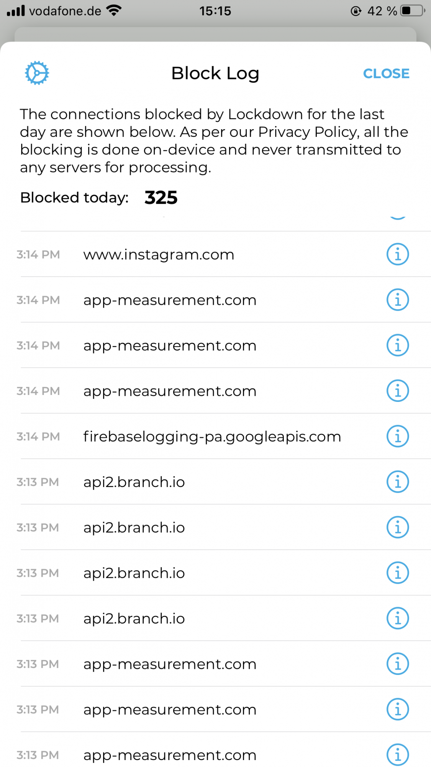This screenshot has width=431, height=767.
Task: Open Block Log settings gear icon
Action: pyautogui.click(x=37, y=73)
